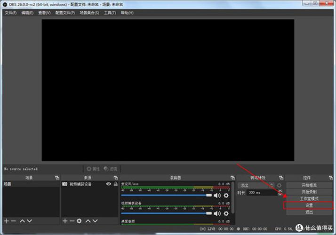Add a new scene with plus icon
Screen dimensions: 336x235
point(7,221)
